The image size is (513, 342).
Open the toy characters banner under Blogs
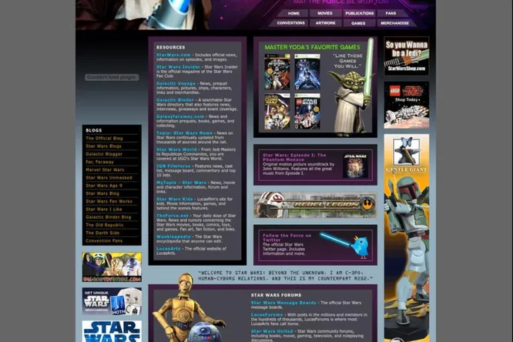point(112,267)
